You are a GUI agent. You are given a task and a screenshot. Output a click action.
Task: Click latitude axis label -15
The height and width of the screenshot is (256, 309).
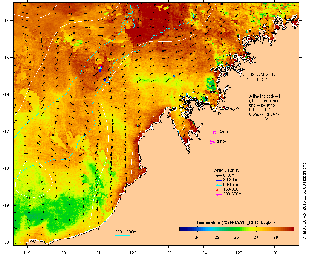[5, 58]
